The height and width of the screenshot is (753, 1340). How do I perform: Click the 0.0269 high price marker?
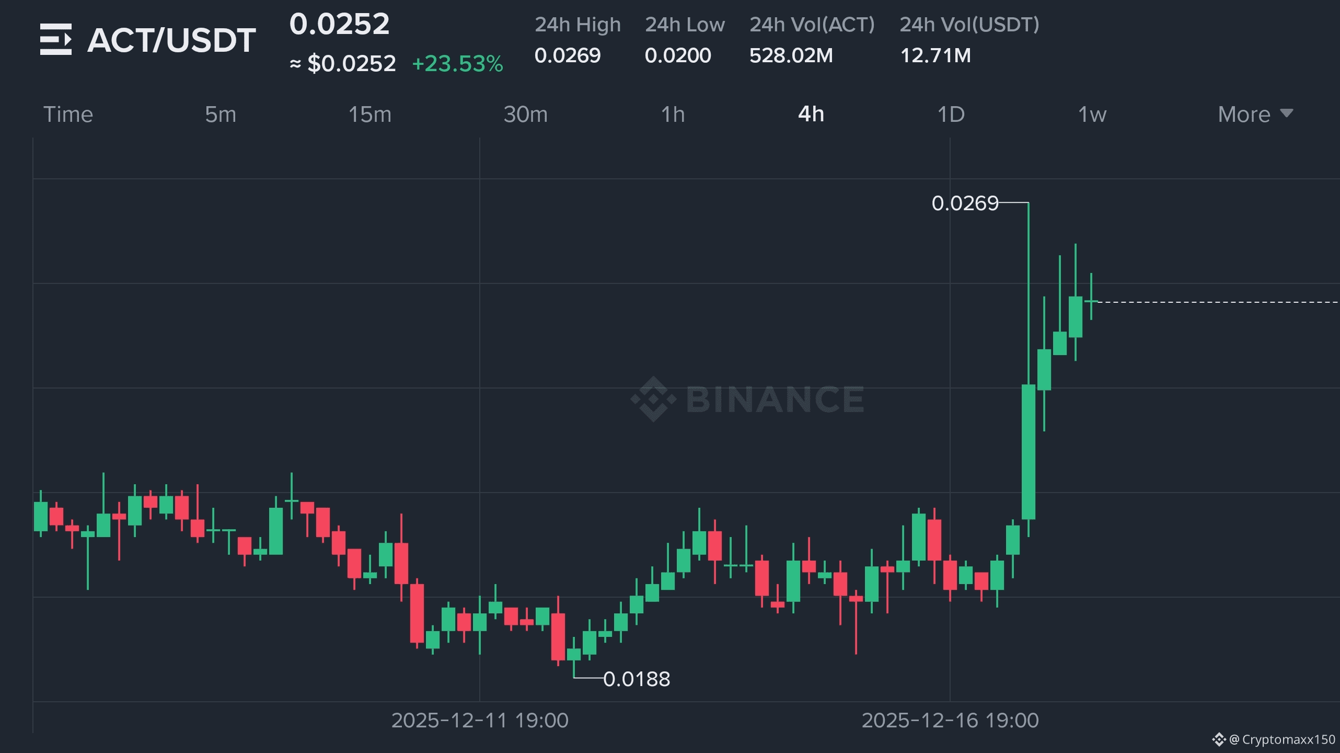pyautogui.click(x=965, y=203)
